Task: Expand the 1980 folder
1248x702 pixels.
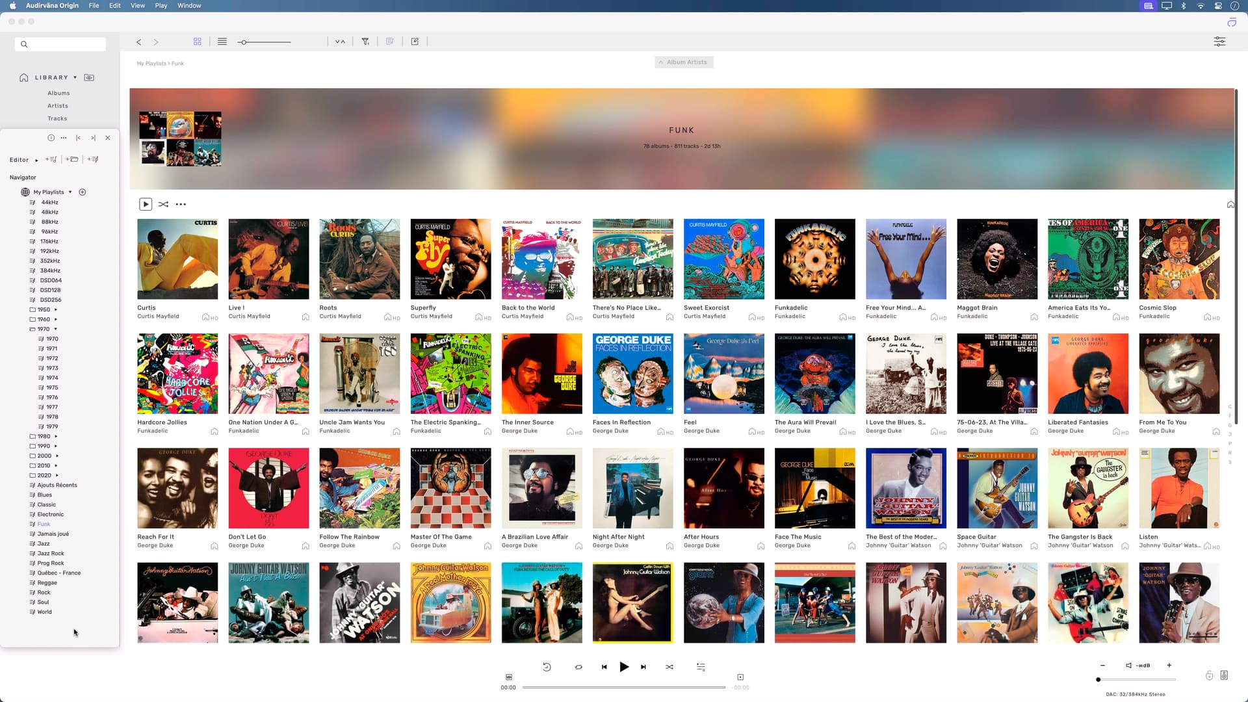Action: (56, 437)
